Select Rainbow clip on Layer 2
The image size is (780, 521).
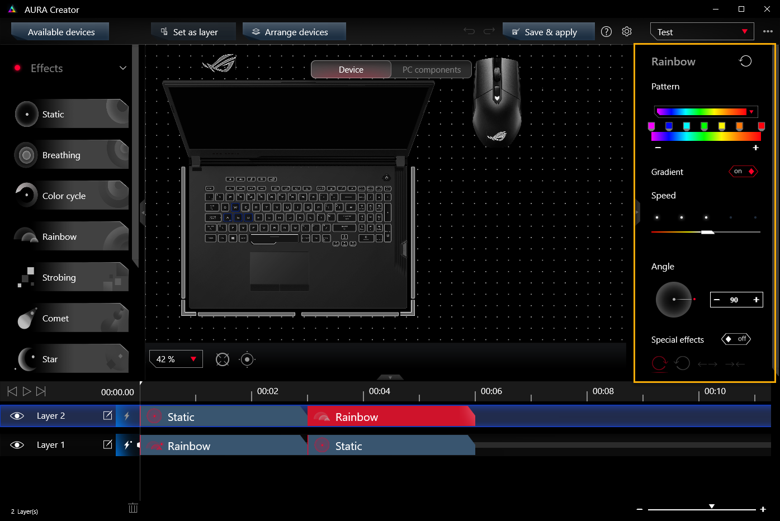391,416
